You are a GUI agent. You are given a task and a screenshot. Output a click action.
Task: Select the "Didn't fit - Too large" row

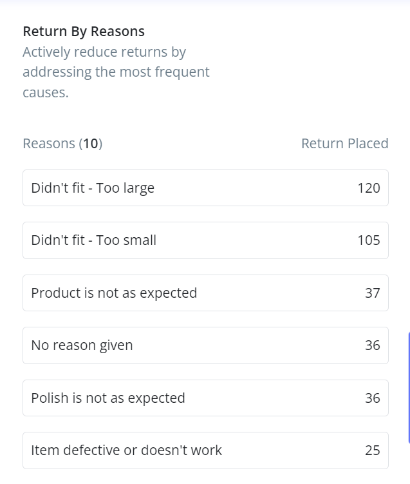(205, 188)
